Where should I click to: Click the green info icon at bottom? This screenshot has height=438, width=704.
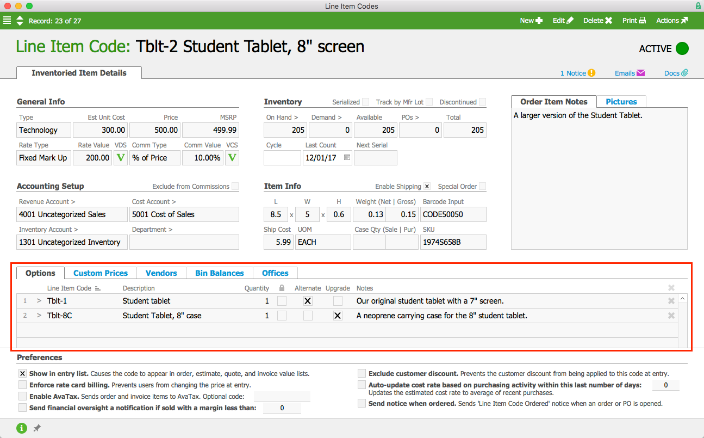click(22, 428)
